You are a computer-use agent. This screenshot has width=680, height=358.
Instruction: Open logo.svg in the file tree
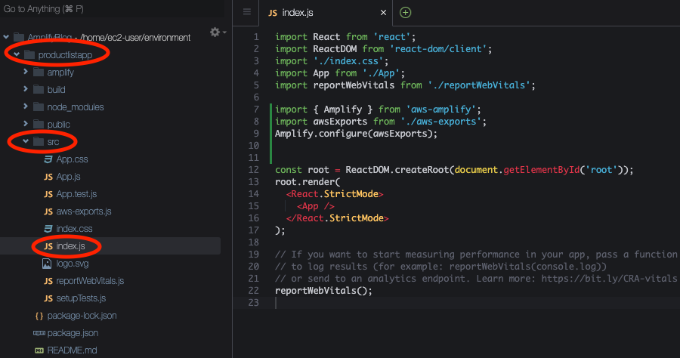pyautogui.click(x=73, y=263)
